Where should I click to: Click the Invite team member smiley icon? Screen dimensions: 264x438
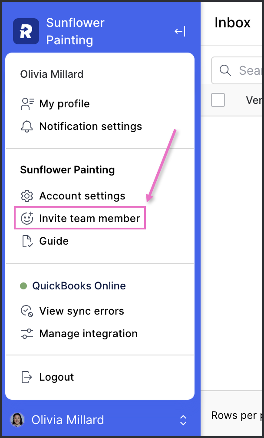27,218
